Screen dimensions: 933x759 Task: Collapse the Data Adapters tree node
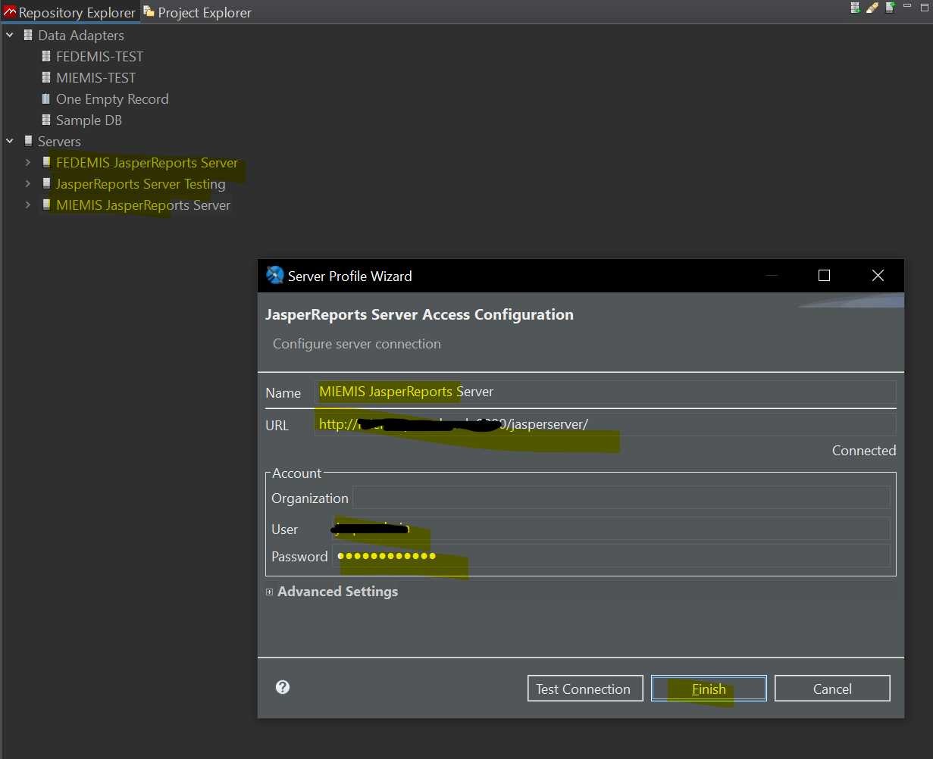pyautogui.click(x=10, y=36)
